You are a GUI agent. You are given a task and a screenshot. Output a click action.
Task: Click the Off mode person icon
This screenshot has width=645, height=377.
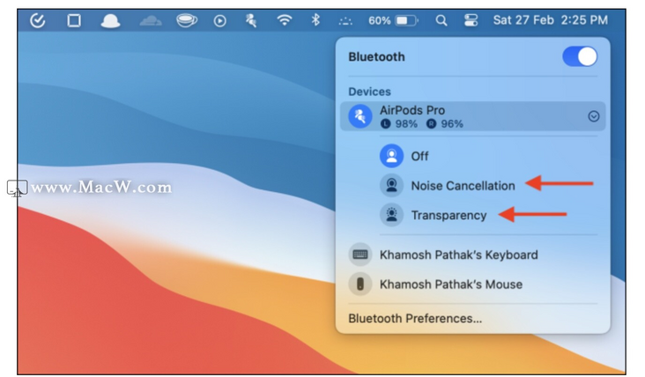click(x=391, y=156)
